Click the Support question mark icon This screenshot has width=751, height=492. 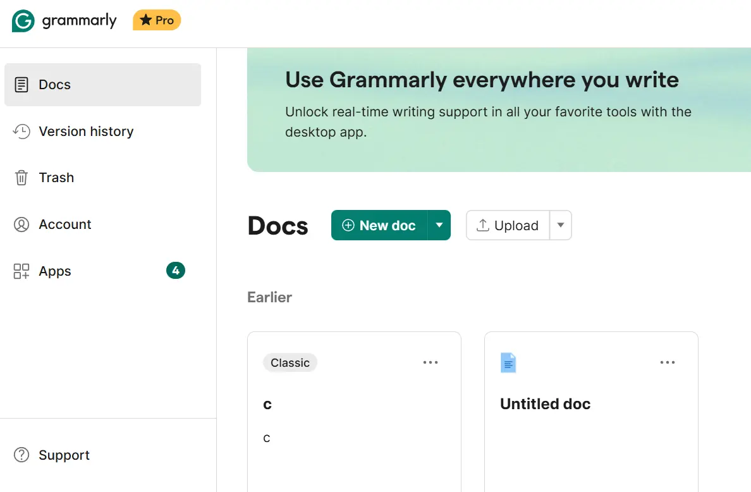[x=21, y=455]
